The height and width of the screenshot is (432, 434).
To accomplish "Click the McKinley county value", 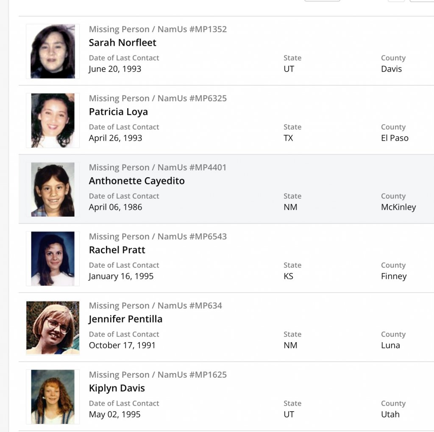I will pos(398,207).
